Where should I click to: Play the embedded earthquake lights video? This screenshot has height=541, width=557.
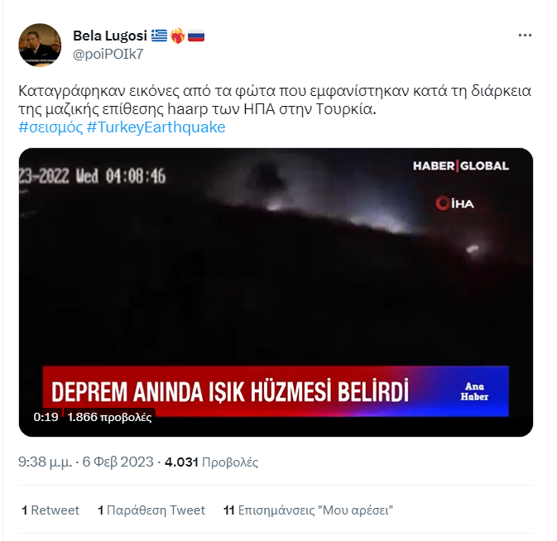click(276, 292)
